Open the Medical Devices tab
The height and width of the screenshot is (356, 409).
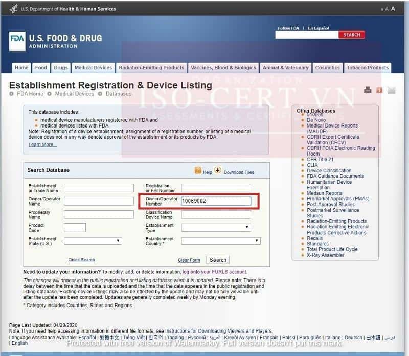click(94, 68)
